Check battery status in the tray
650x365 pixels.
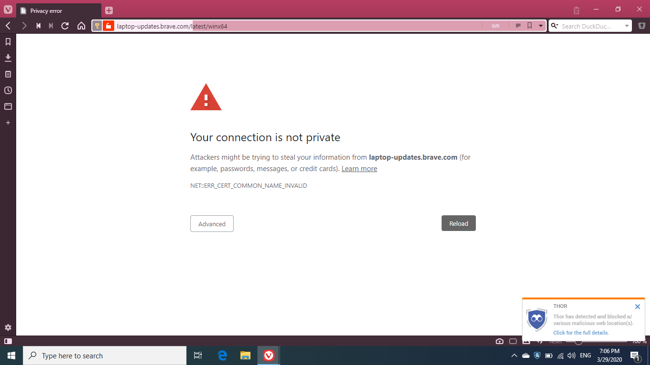(x=549, y=355)
